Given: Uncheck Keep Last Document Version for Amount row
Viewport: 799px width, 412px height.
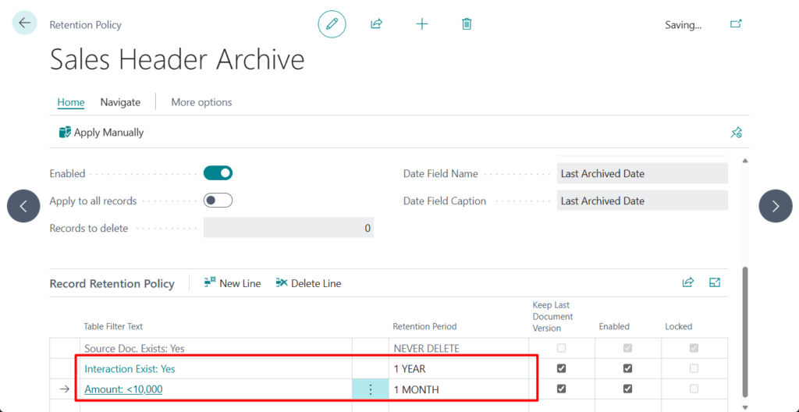Looking at the screenshot, I should coord(561,389).
